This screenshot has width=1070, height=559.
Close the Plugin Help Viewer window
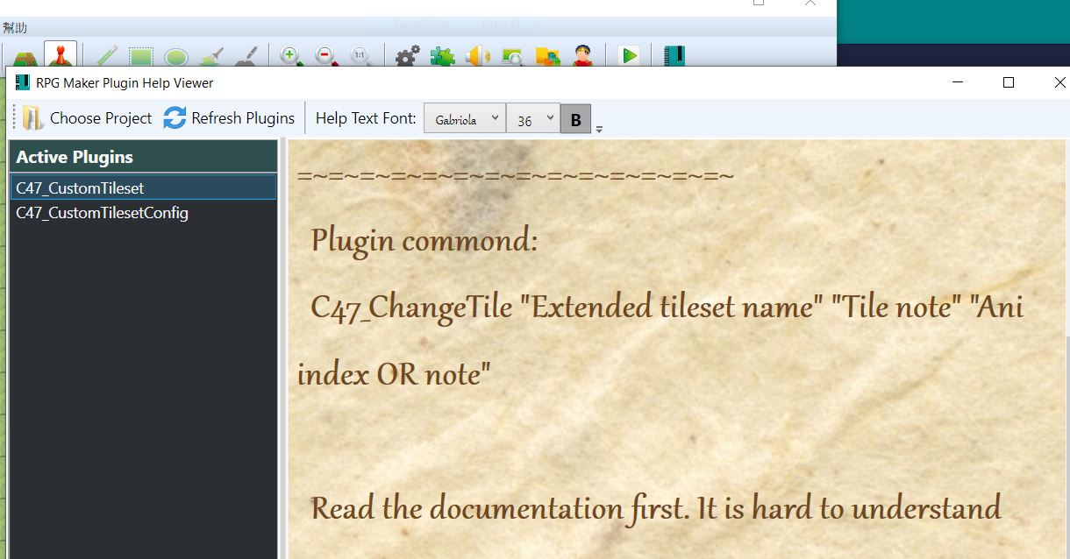click(1059, 82)
